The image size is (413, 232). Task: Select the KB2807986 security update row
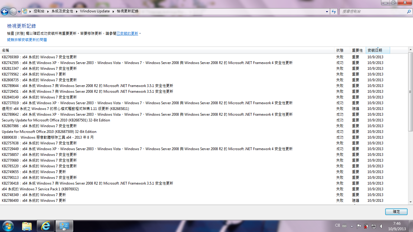pyautogui.click(x=204, y=126)
